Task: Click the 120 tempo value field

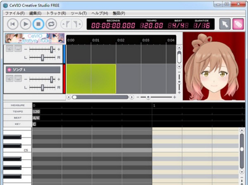Action: pos(36,111)
